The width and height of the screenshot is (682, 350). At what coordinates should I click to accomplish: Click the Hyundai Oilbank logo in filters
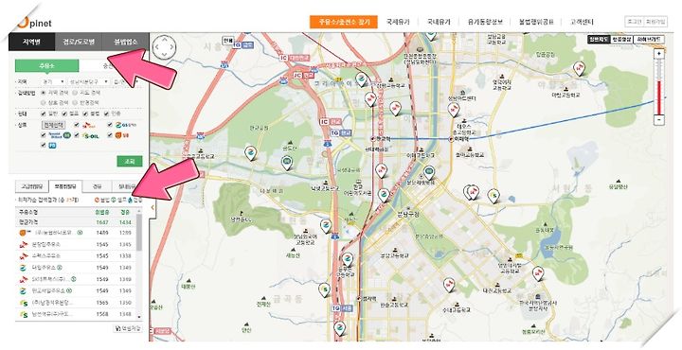[60, 135]
